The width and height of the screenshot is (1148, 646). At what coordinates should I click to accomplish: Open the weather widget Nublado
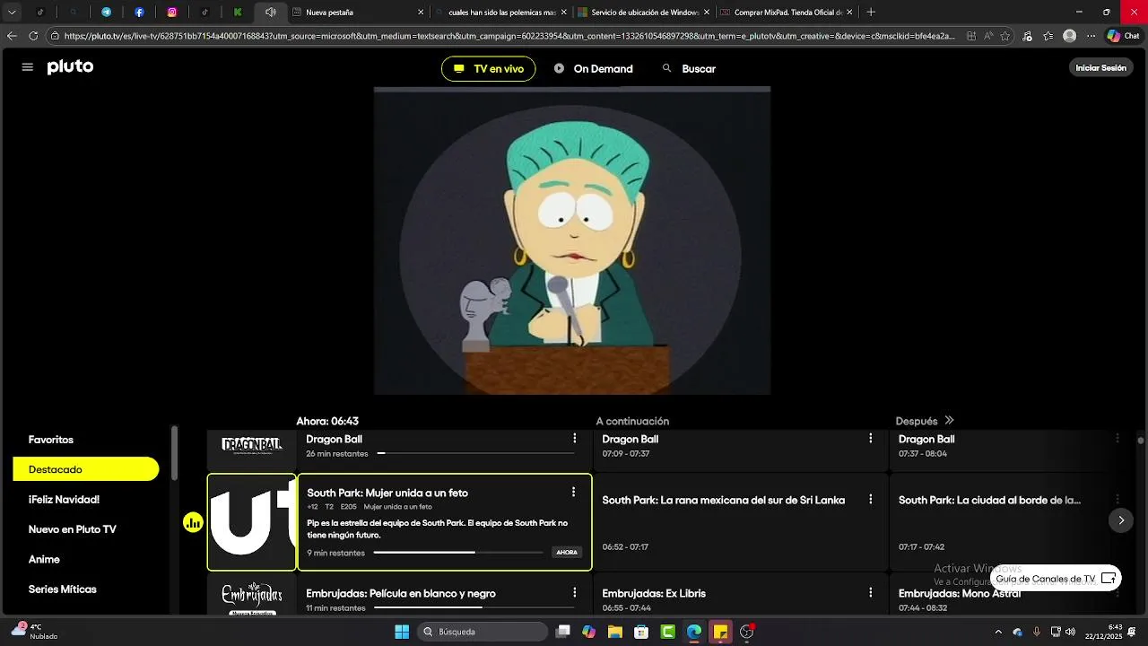[x=34, y=631]
